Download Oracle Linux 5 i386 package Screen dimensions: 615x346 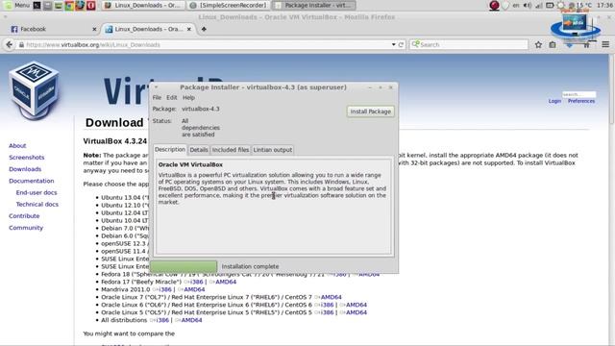click(x=327, y=312)
